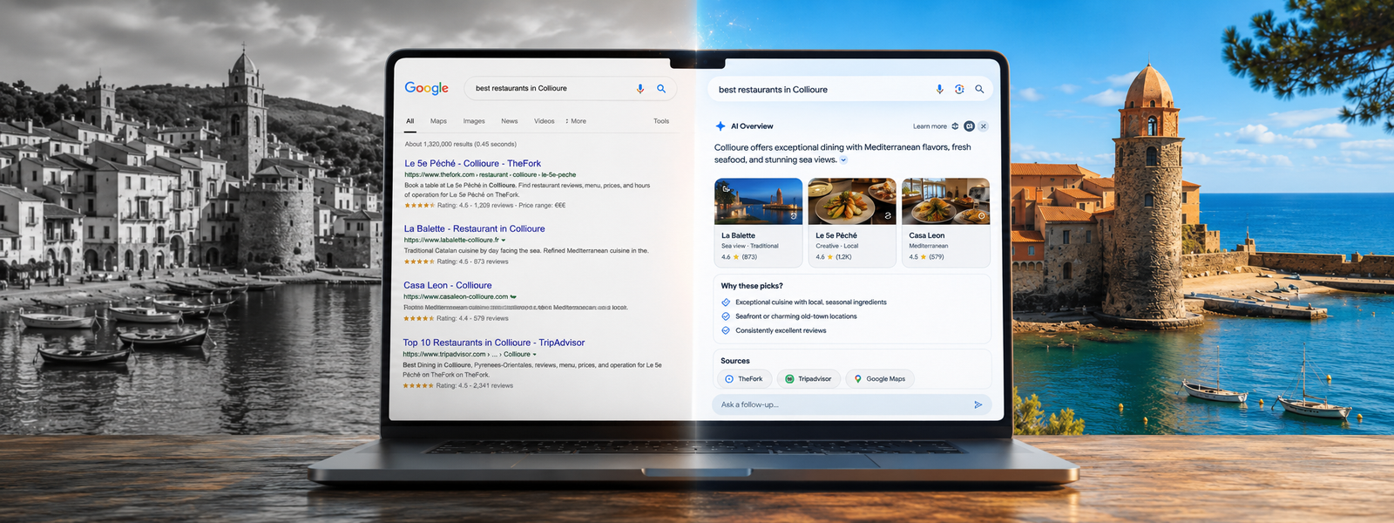Click the Google logo on the classic results page
The width and height of the screenshot is (1394, 523).
(426, 88)
